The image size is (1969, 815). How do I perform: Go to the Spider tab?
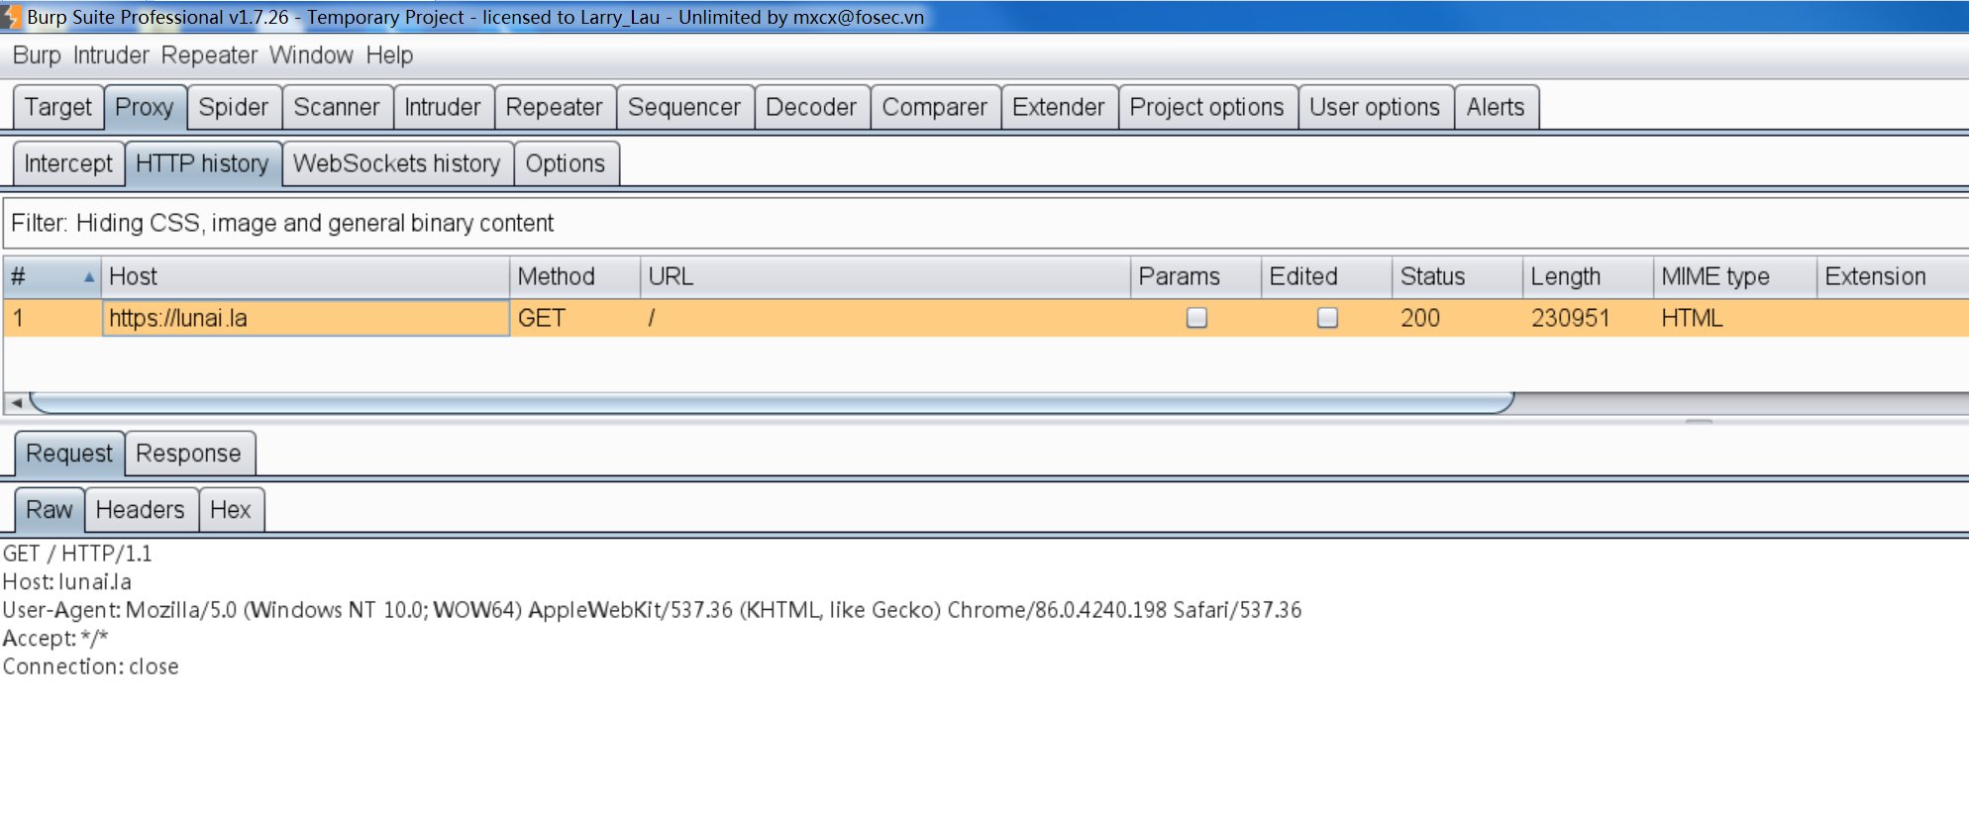click(234, 107)
